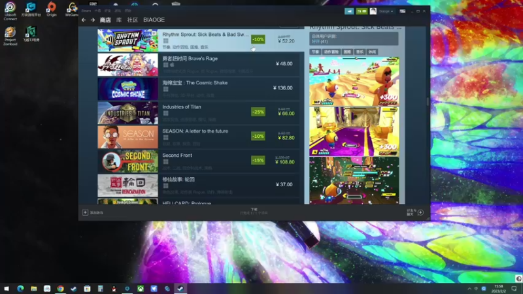
Task: Open friends and chat plus icon
Action: 421,213
